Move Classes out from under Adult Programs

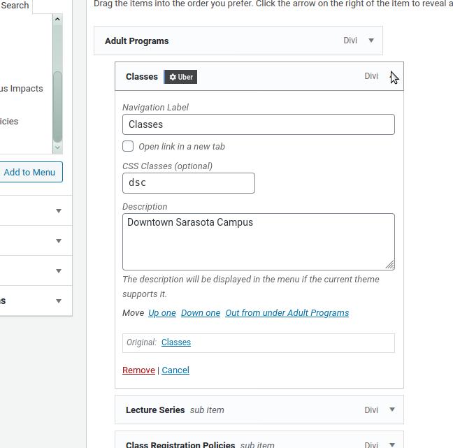point(287,313)
